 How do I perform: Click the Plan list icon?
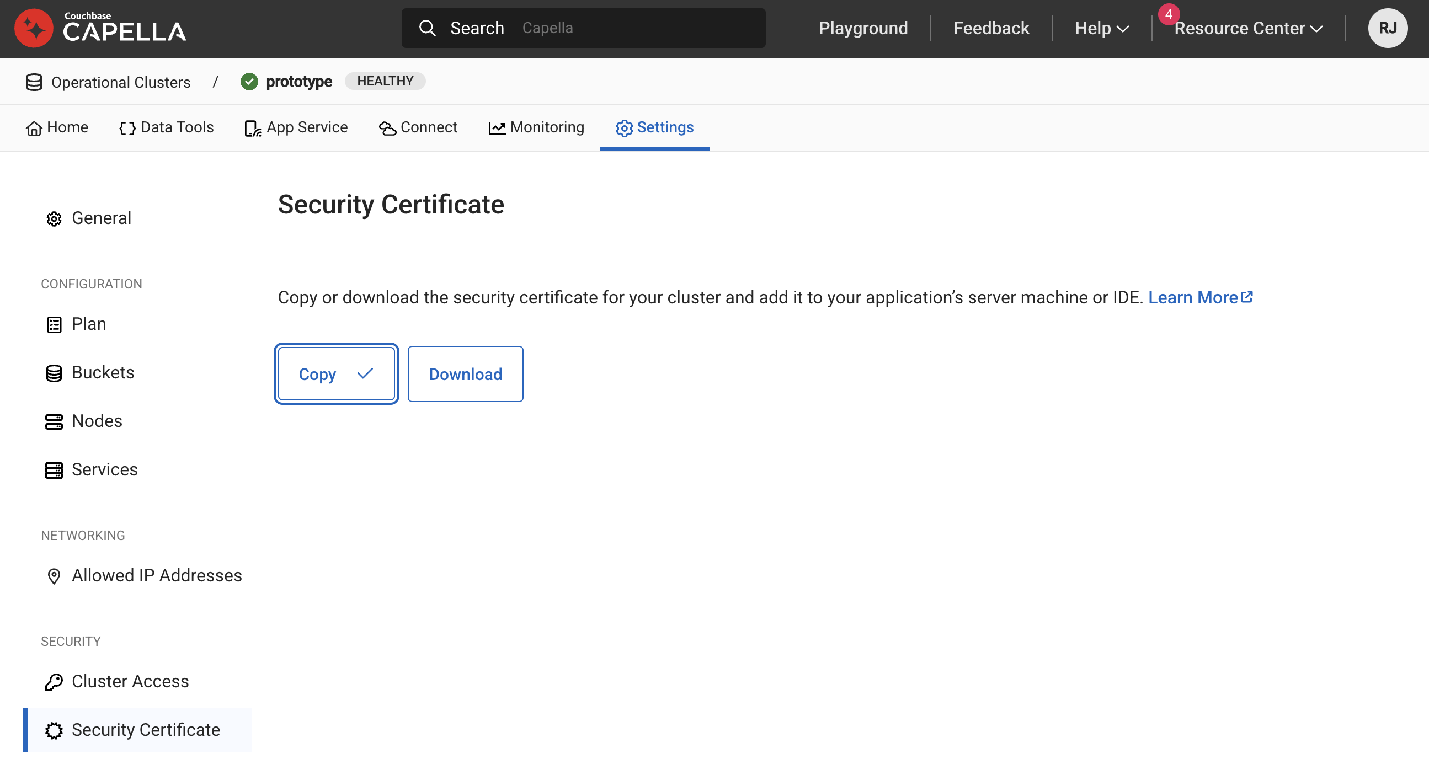coord(54,325)
